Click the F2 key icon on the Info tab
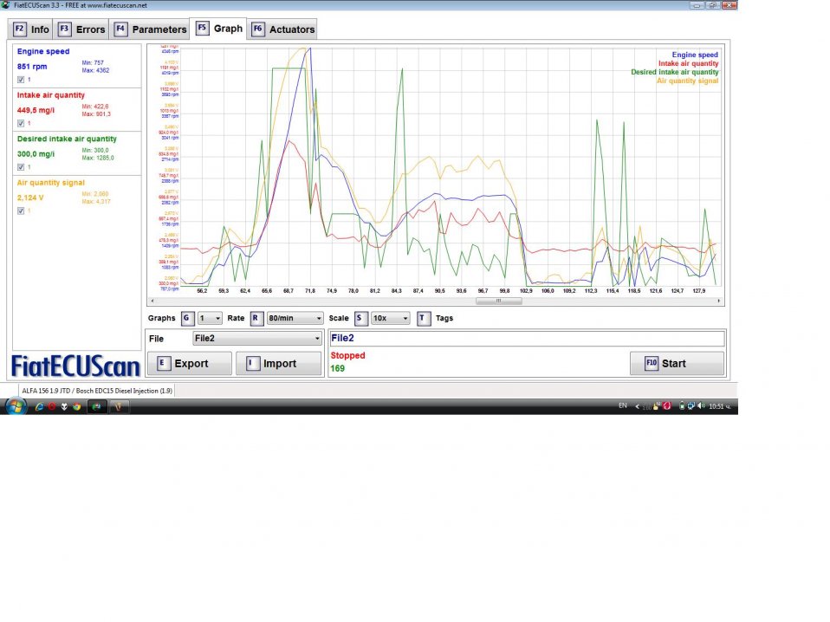Screen dimensions: 830x622 coord(20,29)
